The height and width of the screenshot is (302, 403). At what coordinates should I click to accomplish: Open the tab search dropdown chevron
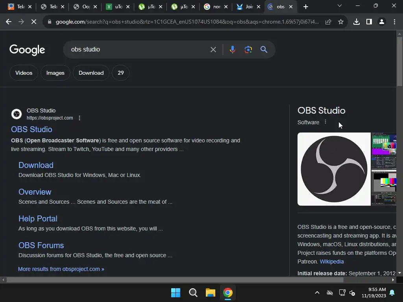point(340,6)
